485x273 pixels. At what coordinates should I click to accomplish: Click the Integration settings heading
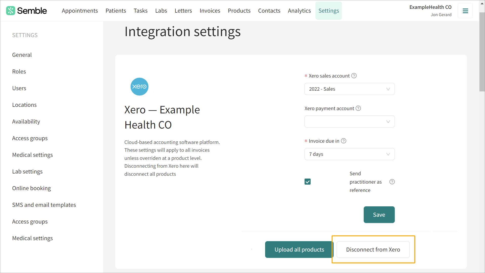point(182,32)
